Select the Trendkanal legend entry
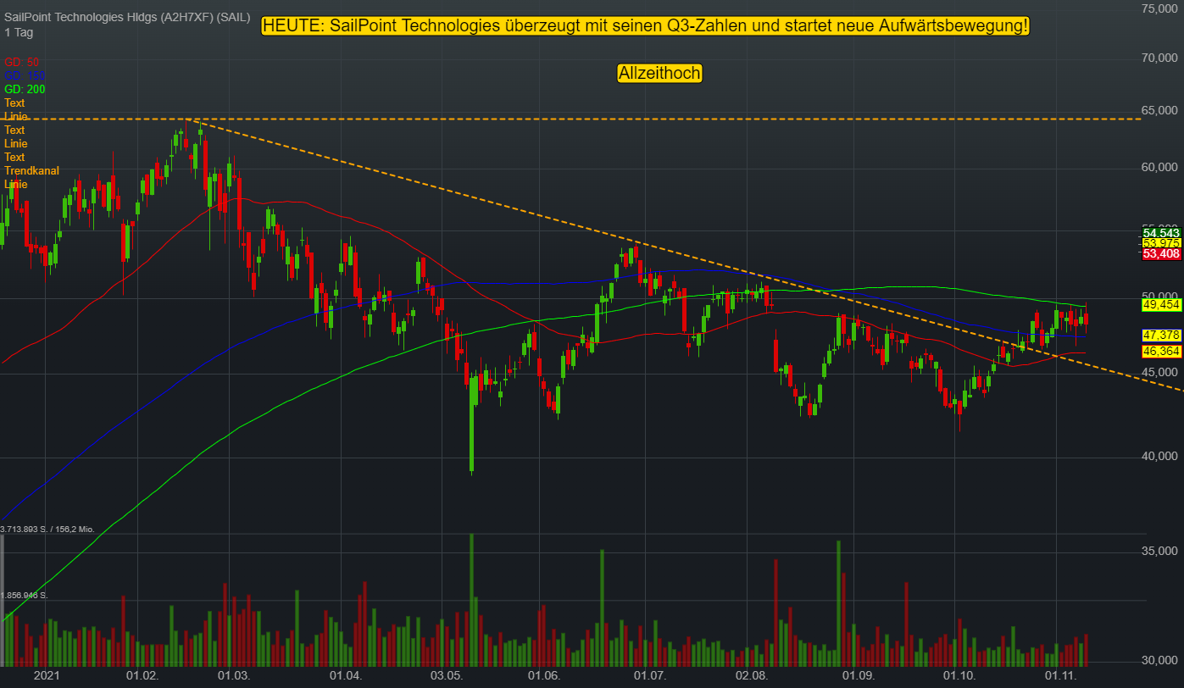The height and width of the screenshot is (688, 1184). click(31, 170)
